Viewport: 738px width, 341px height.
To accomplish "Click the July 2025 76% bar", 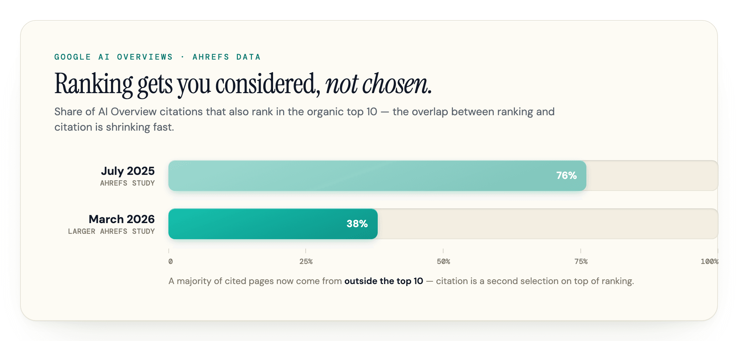I will 377,176.
